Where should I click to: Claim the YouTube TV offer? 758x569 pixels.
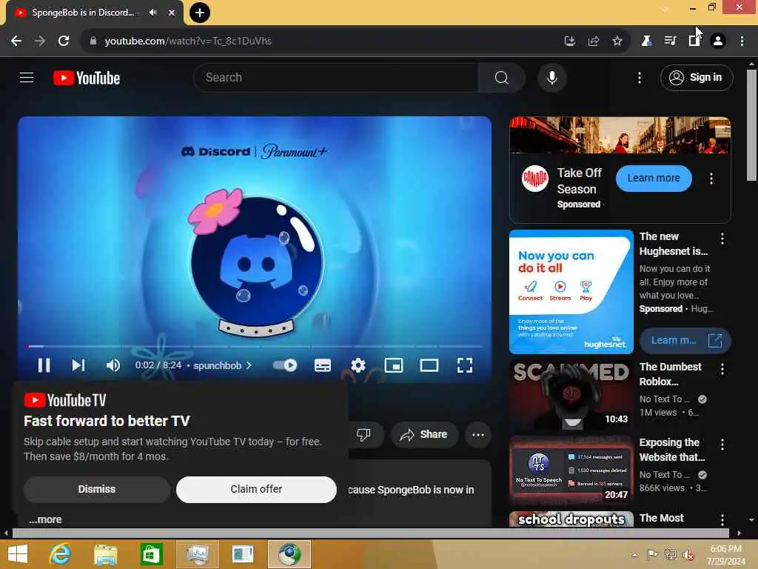(256, 489)
